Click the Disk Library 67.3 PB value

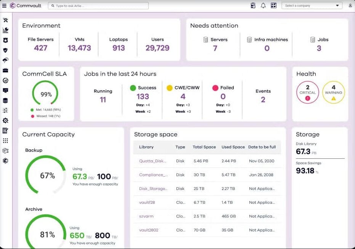pyautogui.click(x=306, y=152)
